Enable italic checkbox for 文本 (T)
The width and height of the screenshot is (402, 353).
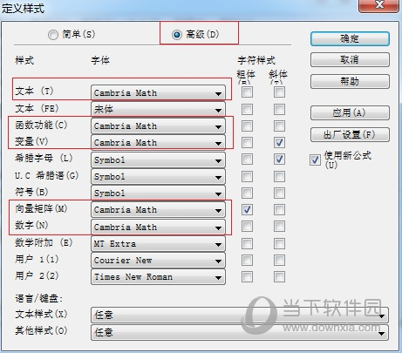[279, 92]
